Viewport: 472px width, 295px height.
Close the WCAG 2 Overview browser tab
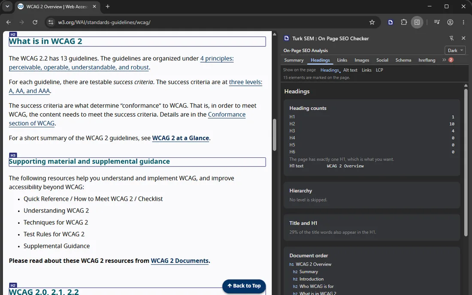(x=94, y=6)
